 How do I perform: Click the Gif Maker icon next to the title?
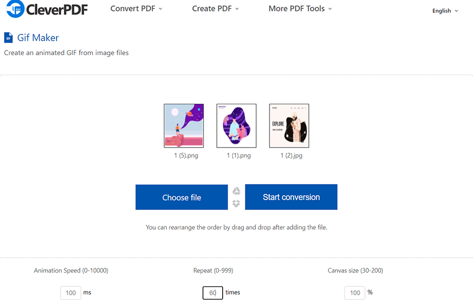coord(8,37)
